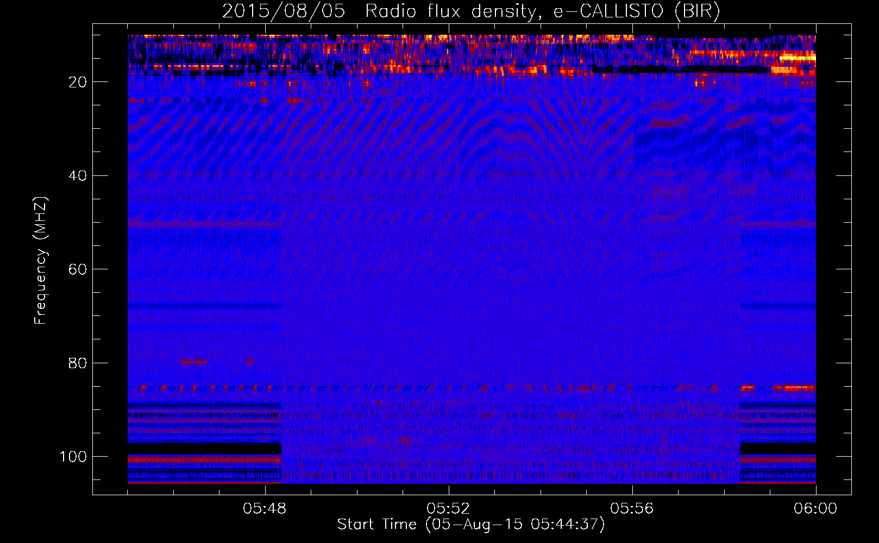Click the frequency tick label '100'
The height and width of the screenshot is (543, 879).
(73, 457)
